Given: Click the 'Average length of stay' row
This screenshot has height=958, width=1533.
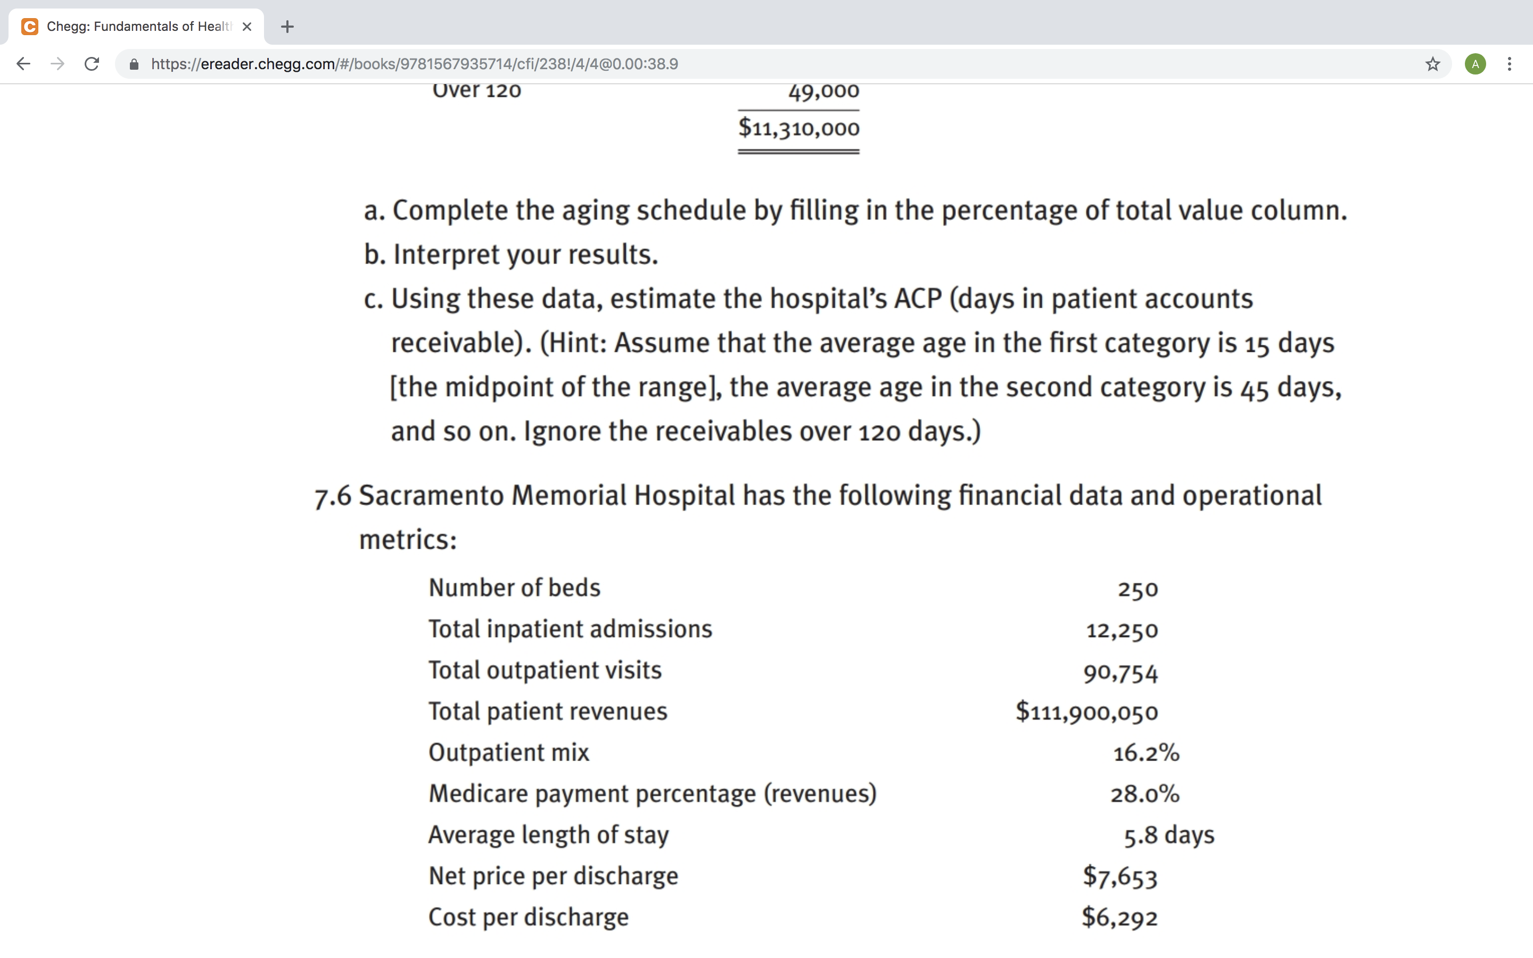Looking at the screenshot, I should point(821,835).
